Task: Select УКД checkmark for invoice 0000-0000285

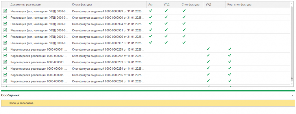Action: pos(208,74)
